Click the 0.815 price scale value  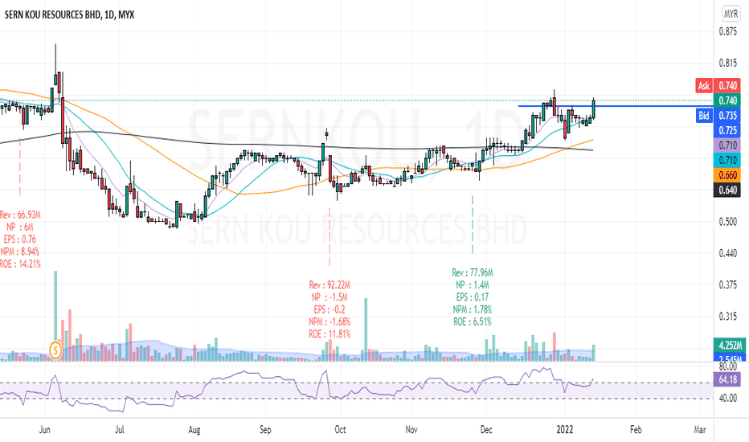point(728,63)
